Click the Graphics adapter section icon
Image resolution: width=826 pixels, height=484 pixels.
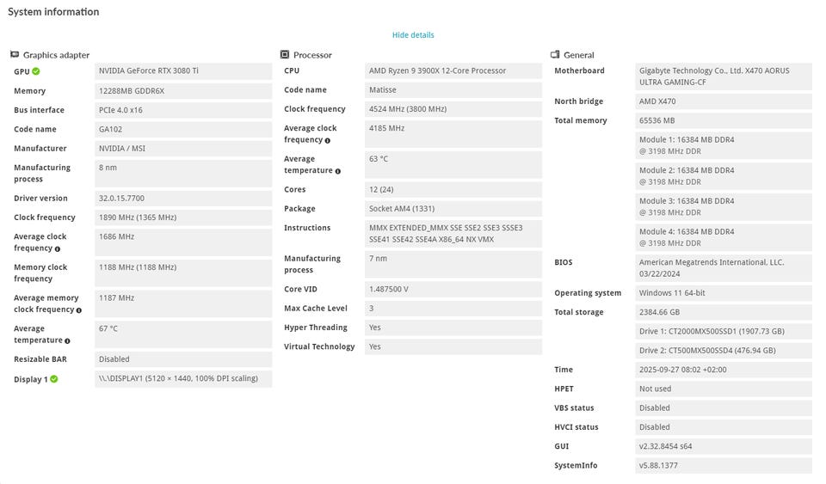[x=15, y=55]
